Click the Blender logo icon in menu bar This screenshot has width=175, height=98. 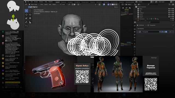(26, 2)
